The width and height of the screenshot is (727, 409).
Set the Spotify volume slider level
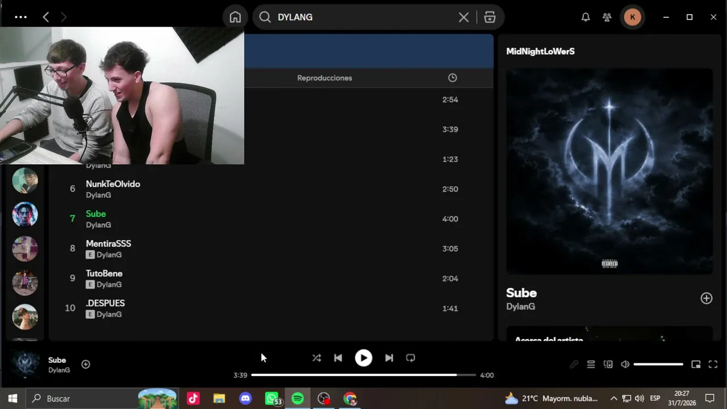tap(658, 364)
